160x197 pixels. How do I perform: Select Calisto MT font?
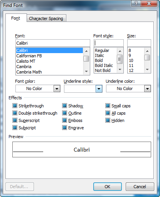coord(49,61)
